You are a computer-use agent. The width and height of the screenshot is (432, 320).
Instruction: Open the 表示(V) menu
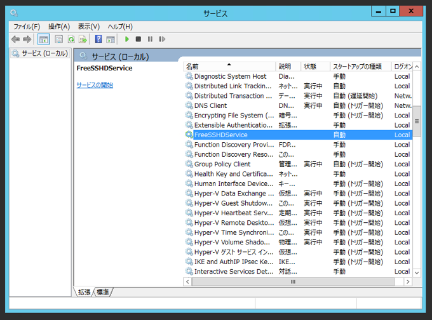pyautogui.click(x=89, y=27)
